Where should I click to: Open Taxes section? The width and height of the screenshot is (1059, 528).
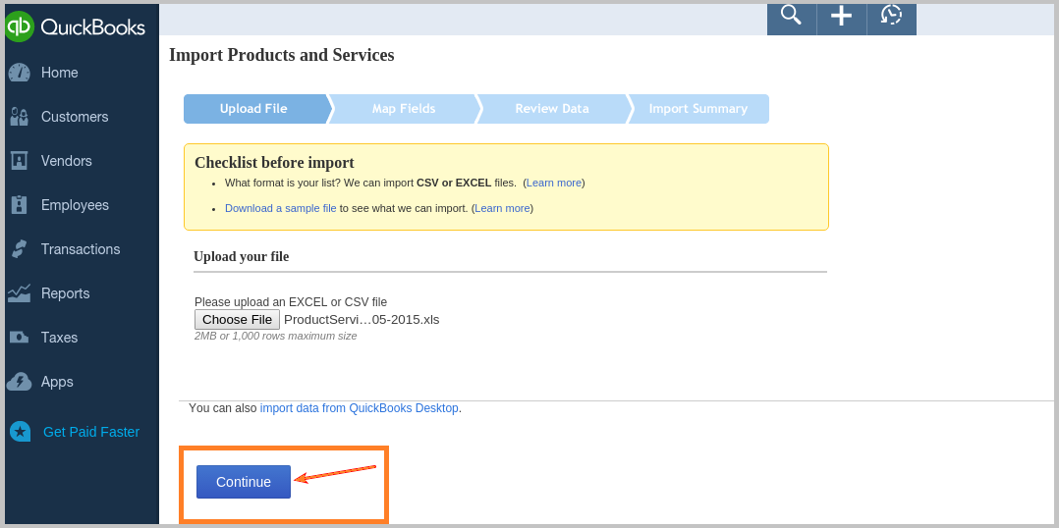pos(59,338)
